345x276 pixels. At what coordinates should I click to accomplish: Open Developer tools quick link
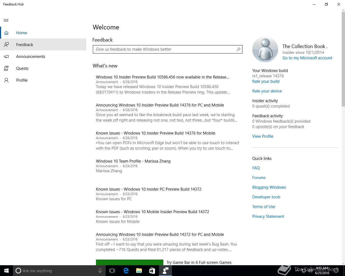[266, 197]
